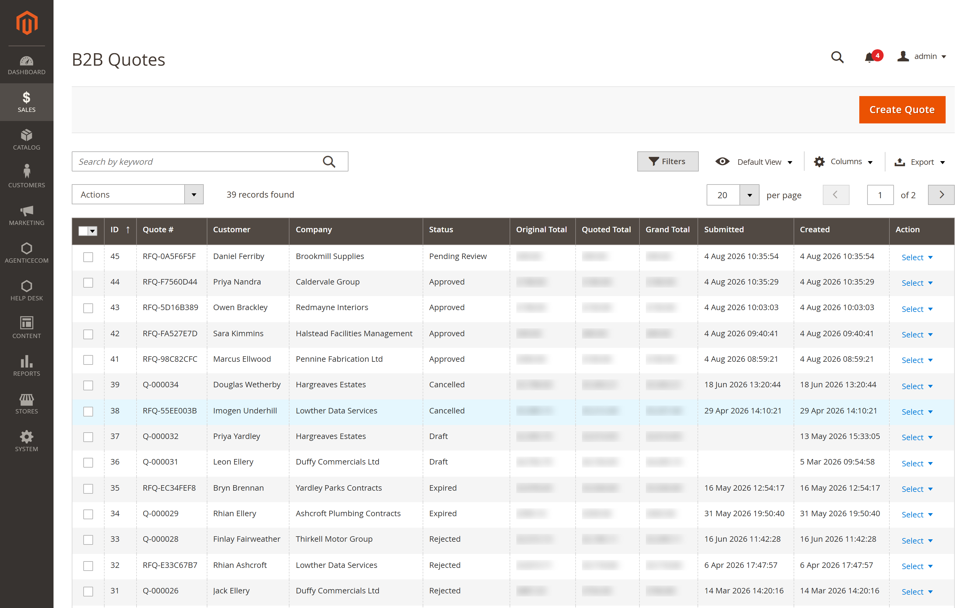Viewport: 973px width, 608px height.
Task: Check the box for RFQ-5D16B389 row
Action: tap(88, 309)
